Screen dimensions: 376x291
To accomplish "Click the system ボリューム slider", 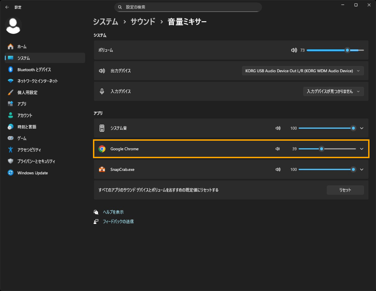I will [x=335, y=50].
